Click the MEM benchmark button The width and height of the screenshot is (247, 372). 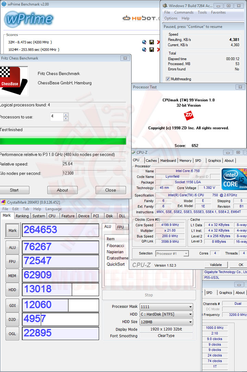point(12,276)
